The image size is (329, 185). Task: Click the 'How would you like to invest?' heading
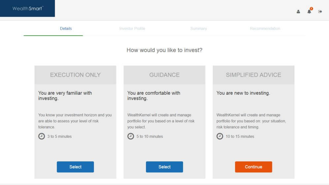pos(164,50)
